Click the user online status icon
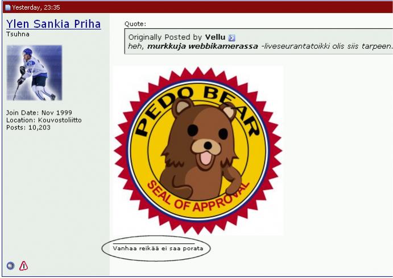The image size is (393, 278). pos(11,266)
